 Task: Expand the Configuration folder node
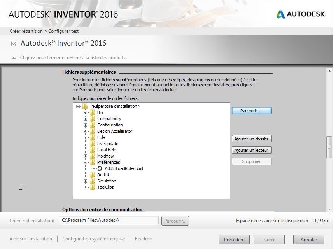point(85,125)
